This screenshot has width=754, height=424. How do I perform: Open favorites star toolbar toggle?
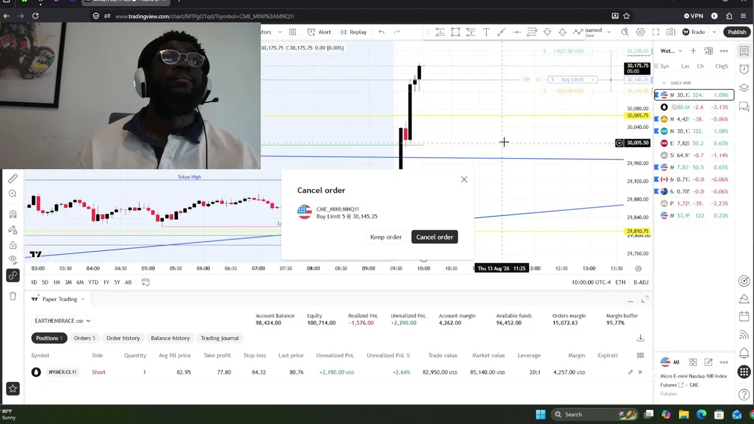[13, 389]
